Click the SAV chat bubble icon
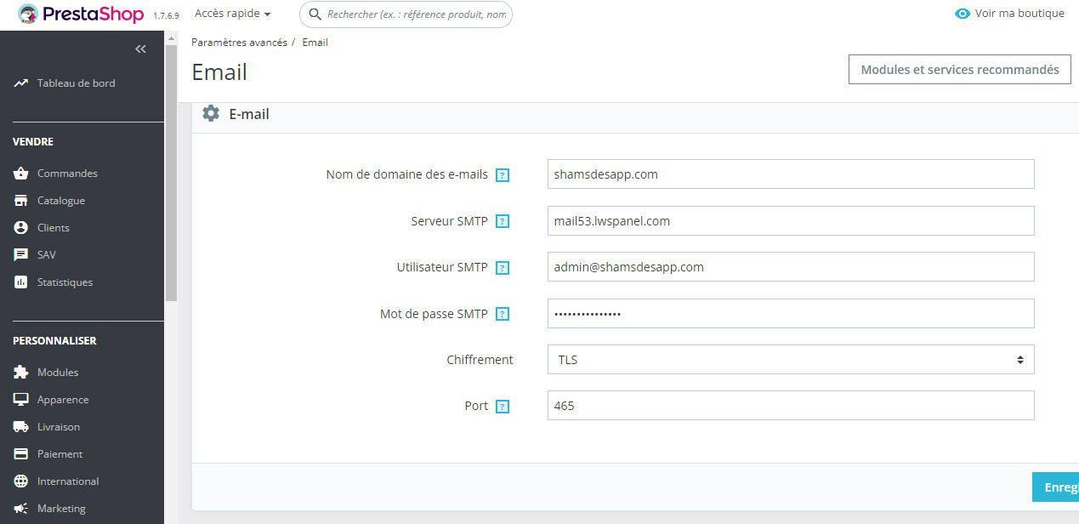Viewport: 1079px width, 524px height. [x=21, y=255]
